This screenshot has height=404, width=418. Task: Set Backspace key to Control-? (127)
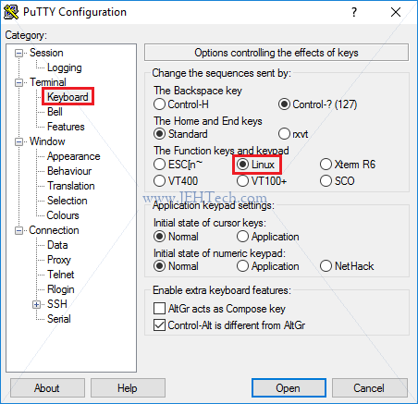(317, 104)
